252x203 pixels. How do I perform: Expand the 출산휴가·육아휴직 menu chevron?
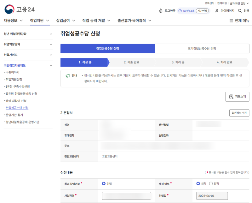pos(150,21)
